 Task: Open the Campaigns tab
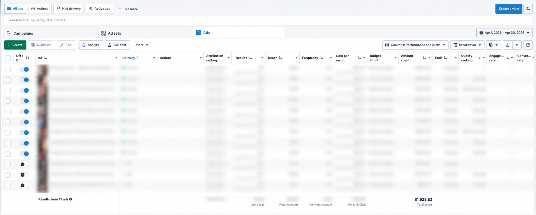[x=50, y=33]
